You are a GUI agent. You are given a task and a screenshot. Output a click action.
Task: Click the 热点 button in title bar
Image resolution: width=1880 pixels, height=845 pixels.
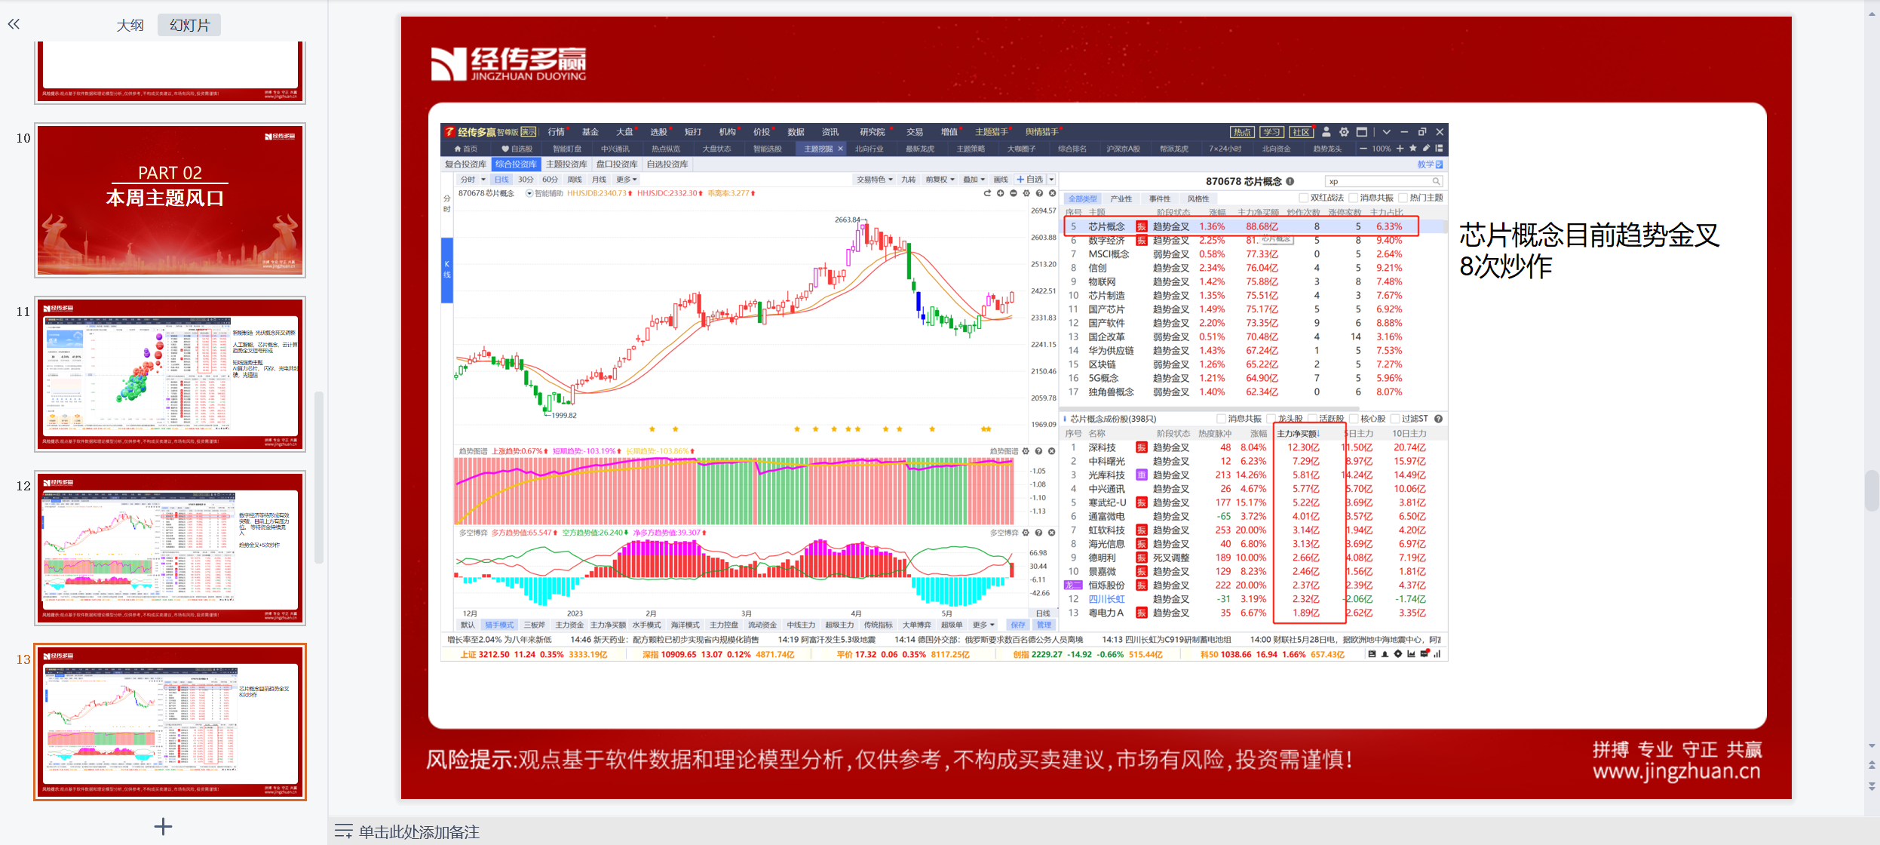click(x=1242, y=132)
